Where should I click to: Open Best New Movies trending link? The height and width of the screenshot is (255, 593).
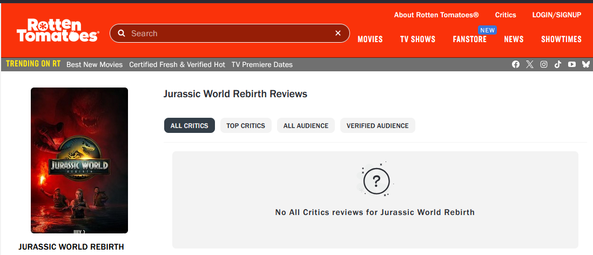pos(95,65)
